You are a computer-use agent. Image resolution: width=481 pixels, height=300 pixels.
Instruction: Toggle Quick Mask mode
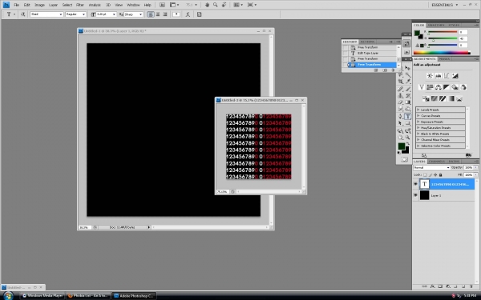[x=404, y=159]
